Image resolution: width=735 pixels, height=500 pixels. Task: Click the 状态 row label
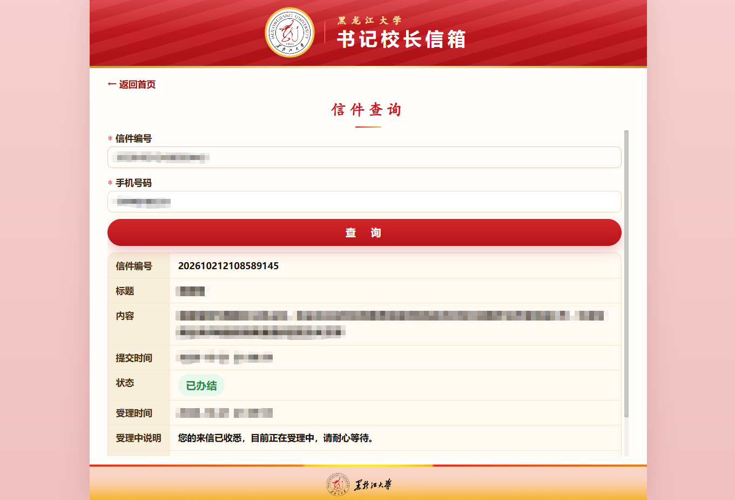click(x=125, y=383)
